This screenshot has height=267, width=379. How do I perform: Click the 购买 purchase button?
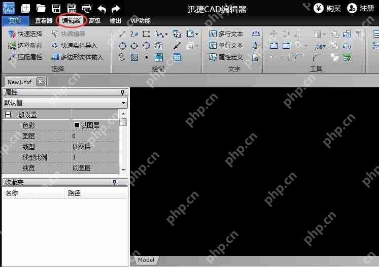(x=327, y=9)
